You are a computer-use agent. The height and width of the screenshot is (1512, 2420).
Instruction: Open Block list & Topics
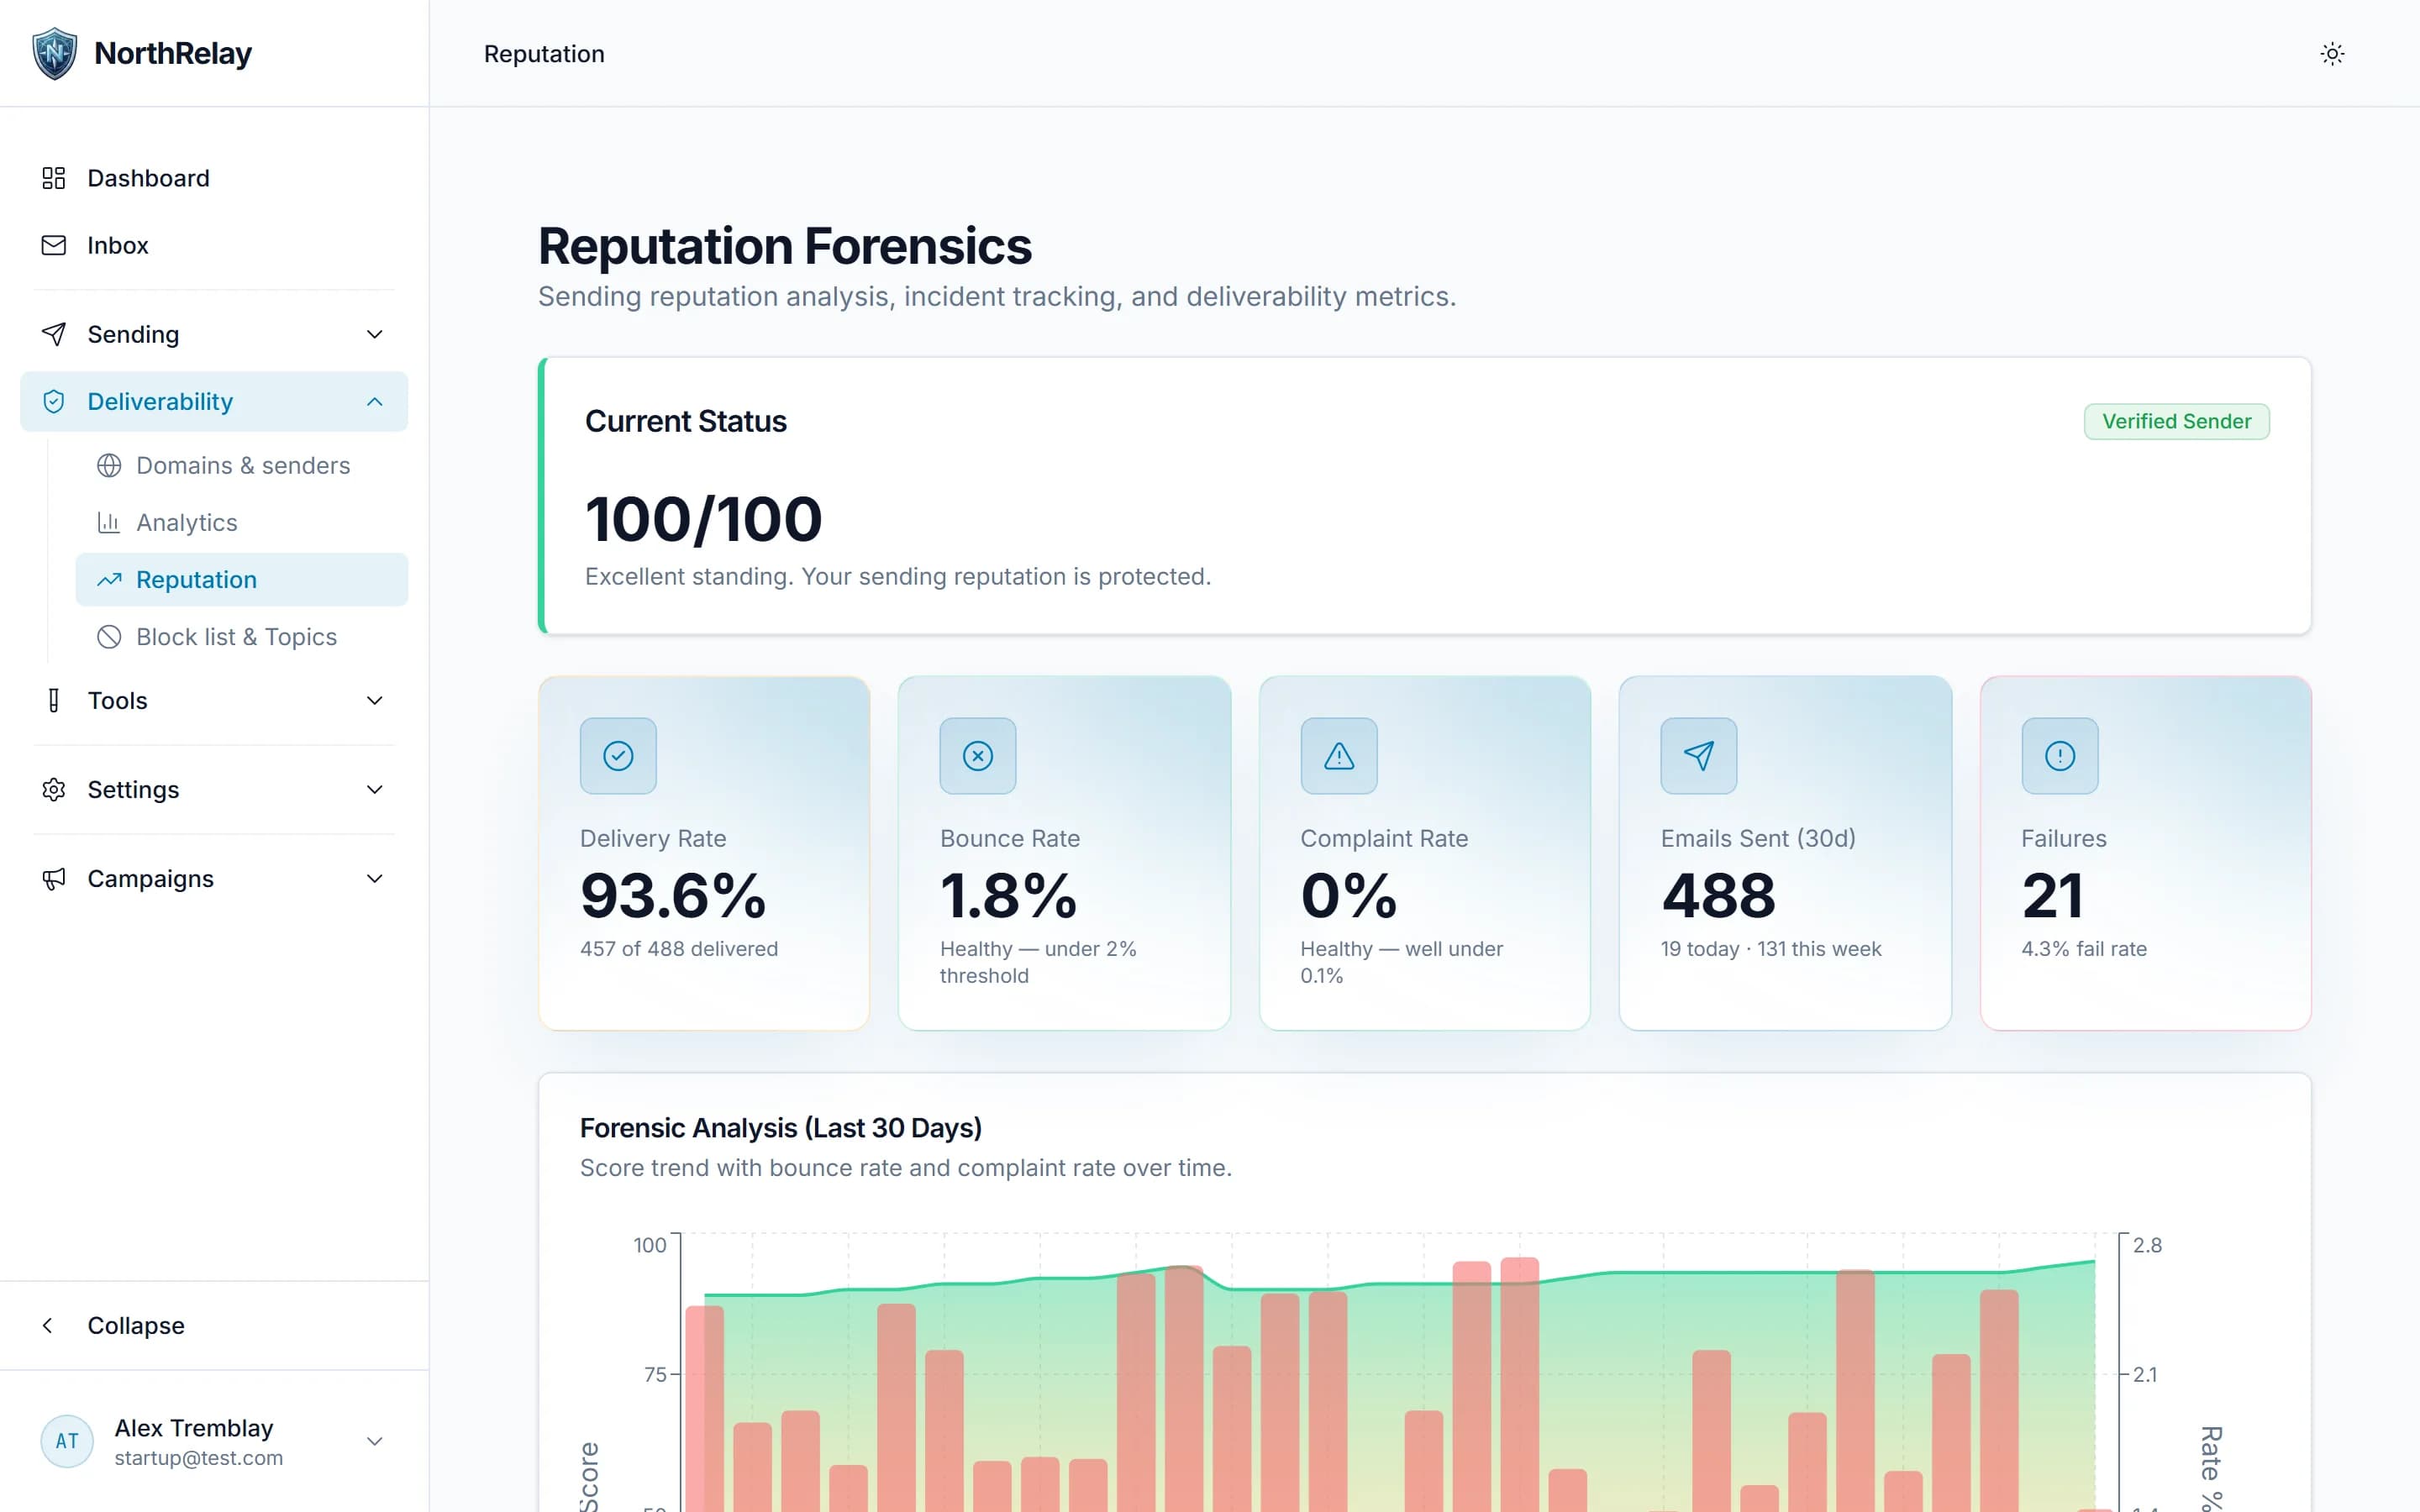(242, 637)
